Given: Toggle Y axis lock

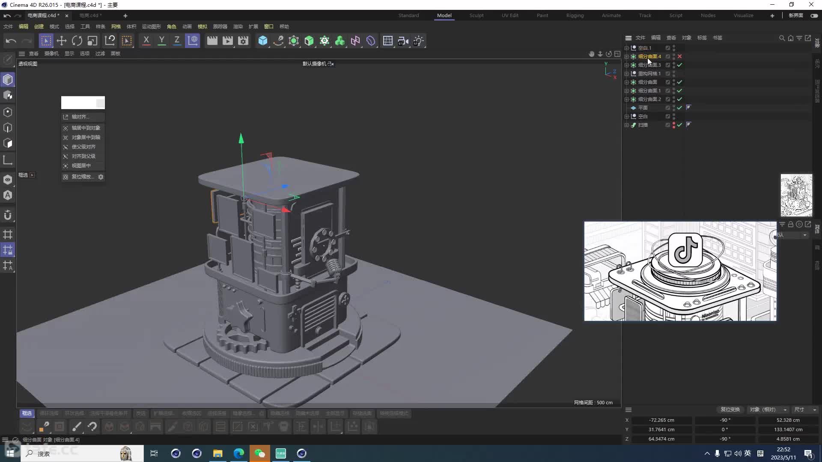Looking at the screenshot, I should (161, 41).
